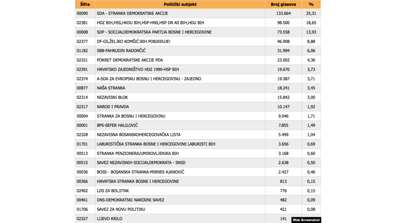
Task: Click vote count 776
Action: tap(283, 191)
